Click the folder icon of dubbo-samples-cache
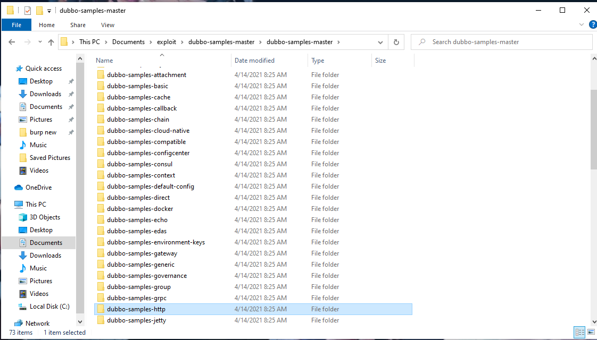This screenshot has height=340, width=597. [101, 97]
